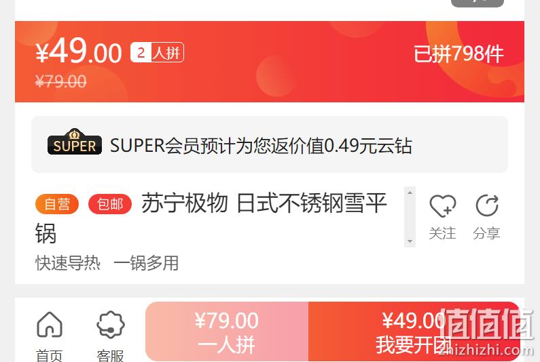This screenshot has width=540, height=362.
Task: Click subtitle 快速导热 一锅多用
Action: [x=107, y=263]
